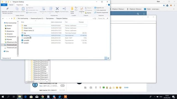Open the quick access toolbar dropdown arrow

click(x=11, y=2)
